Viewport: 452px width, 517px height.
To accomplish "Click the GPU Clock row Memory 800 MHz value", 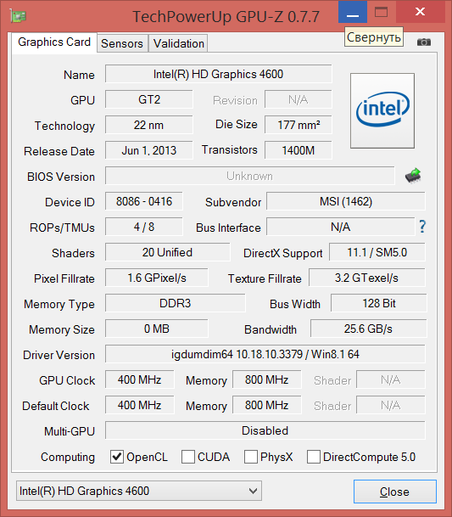I will pyautogui.click(x=267, y=379).
